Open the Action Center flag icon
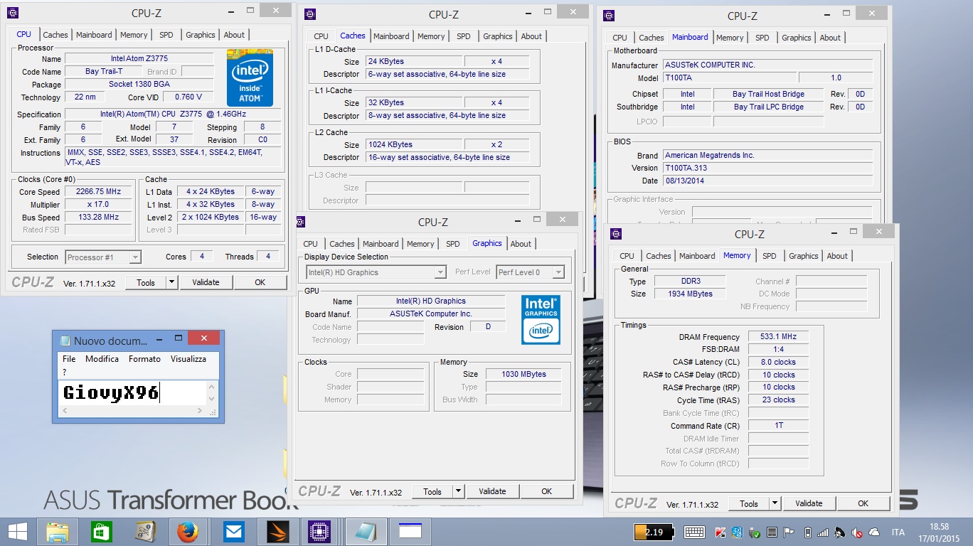 (789, 532)
